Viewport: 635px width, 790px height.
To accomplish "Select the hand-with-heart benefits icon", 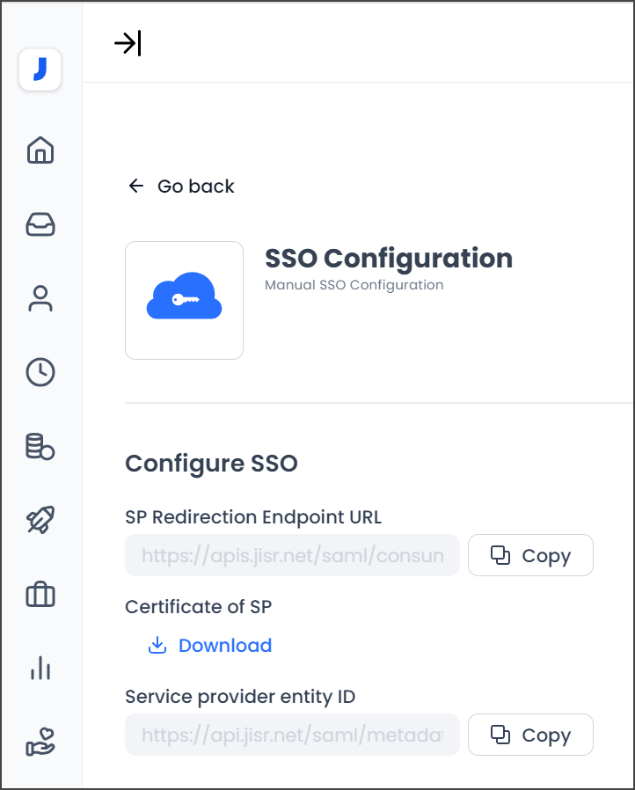I will pyautogui.click(x=40, y=742).
